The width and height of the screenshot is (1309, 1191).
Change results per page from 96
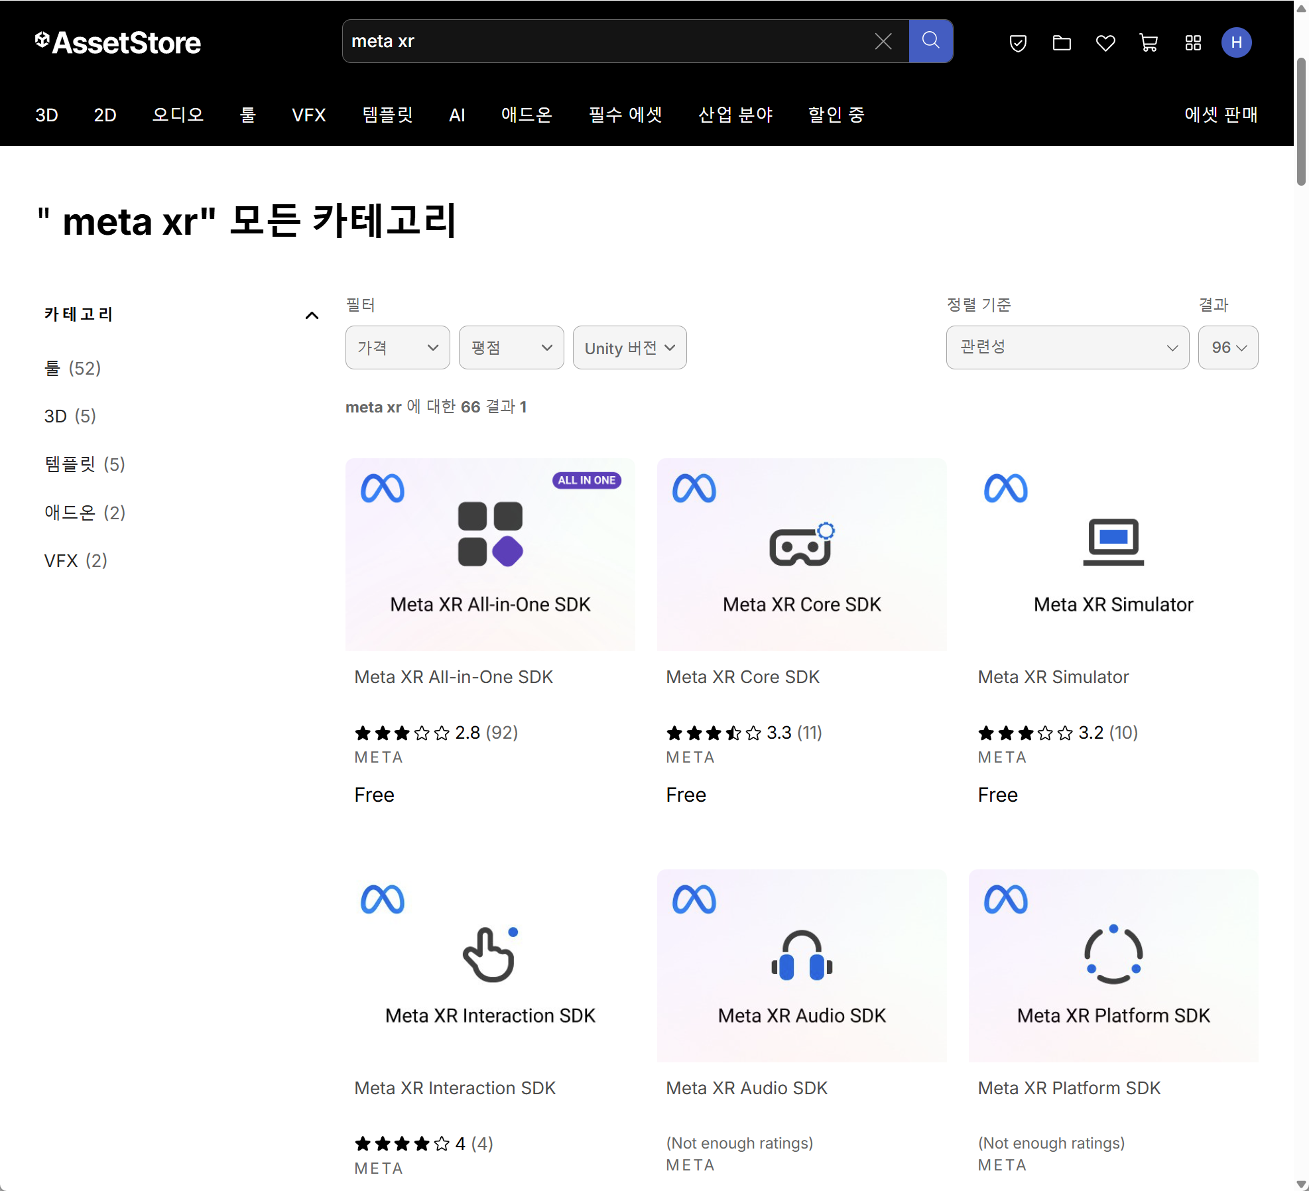point(1227,347)
